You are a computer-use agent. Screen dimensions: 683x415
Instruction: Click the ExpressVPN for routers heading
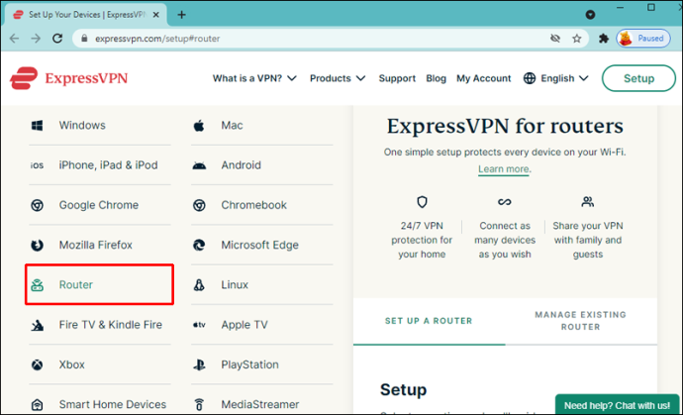tap(505, 127)
